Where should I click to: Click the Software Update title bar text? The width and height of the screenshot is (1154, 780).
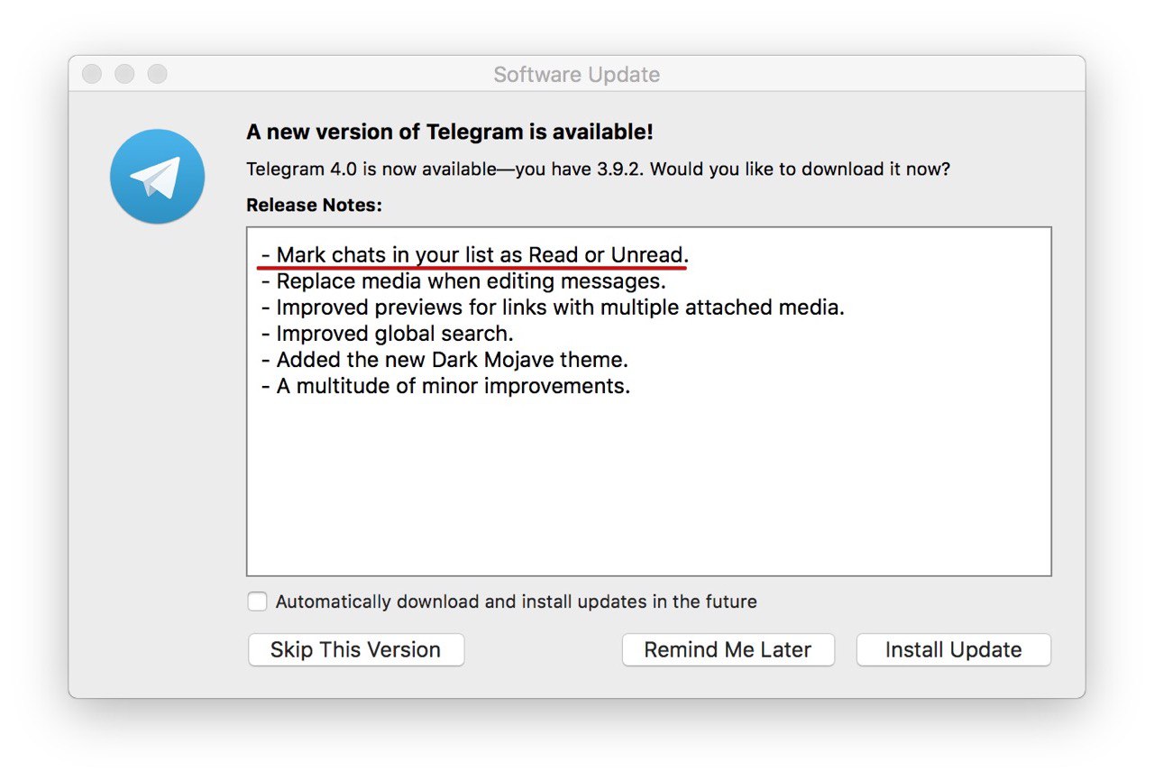576,75
